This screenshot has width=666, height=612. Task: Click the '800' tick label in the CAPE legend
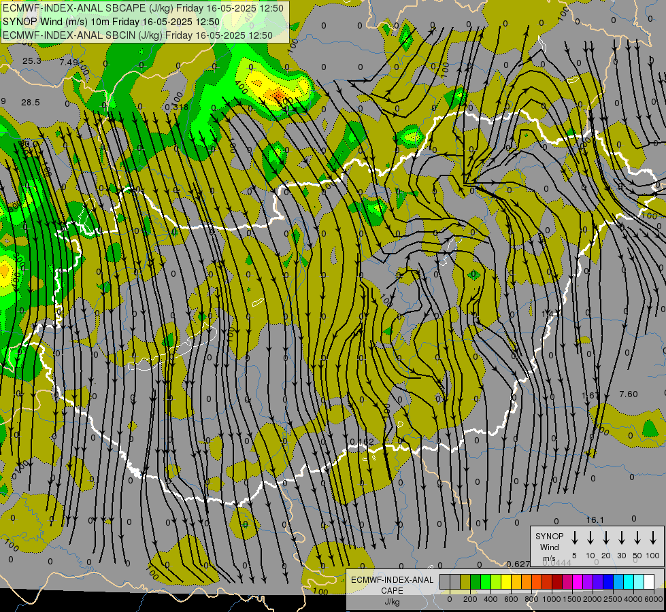(x=531, y=599)
